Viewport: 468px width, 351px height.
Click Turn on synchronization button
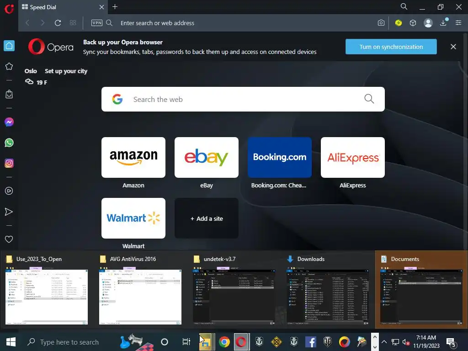[x=391, y=47]
